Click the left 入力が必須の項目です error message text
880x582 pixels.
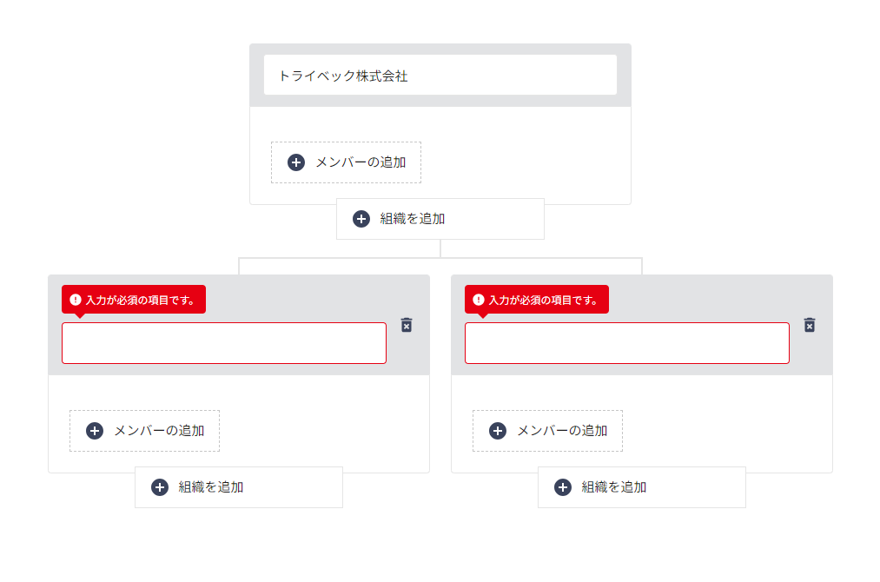(140, 301)
